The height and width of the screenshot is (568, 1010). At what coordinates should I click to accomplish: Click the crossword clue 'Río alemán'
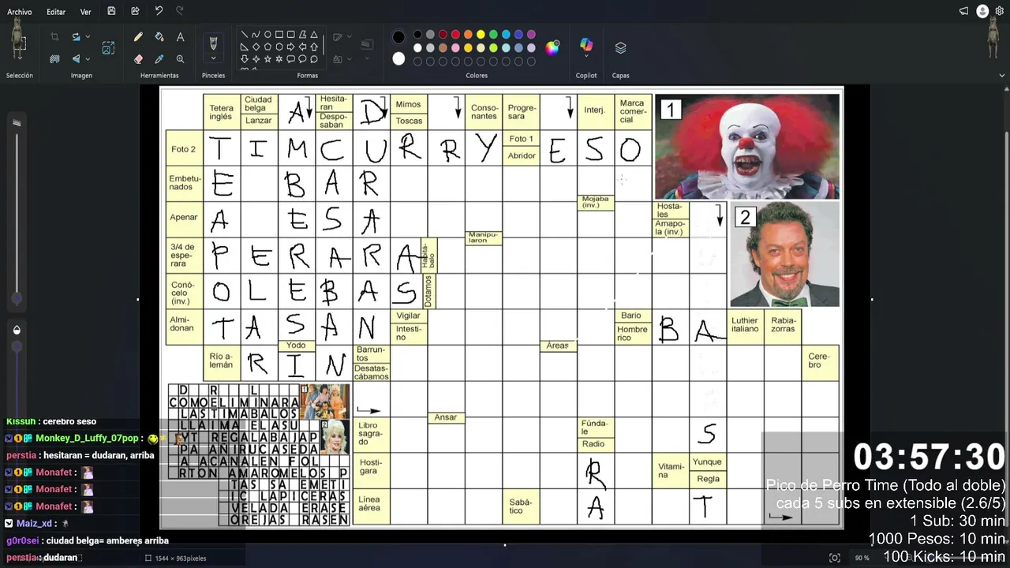coord(222,361)
